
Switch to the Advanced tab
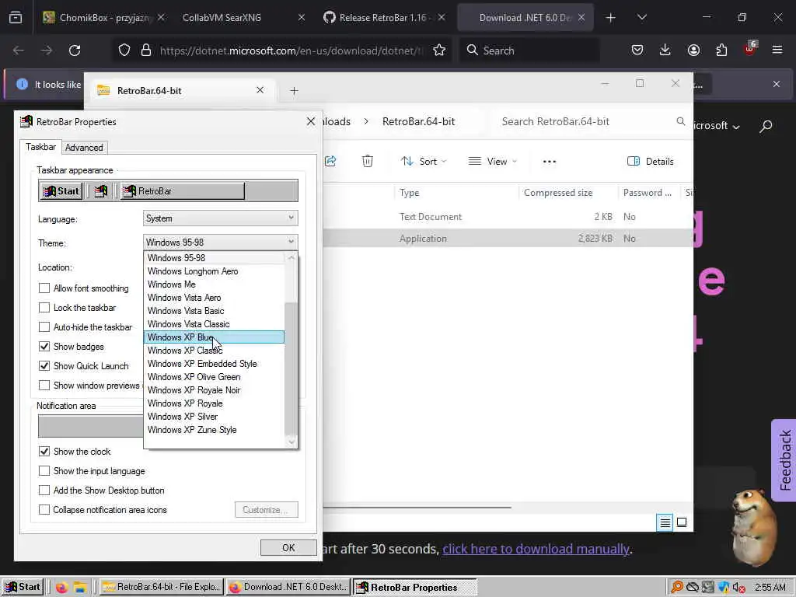tap(84, 147)
